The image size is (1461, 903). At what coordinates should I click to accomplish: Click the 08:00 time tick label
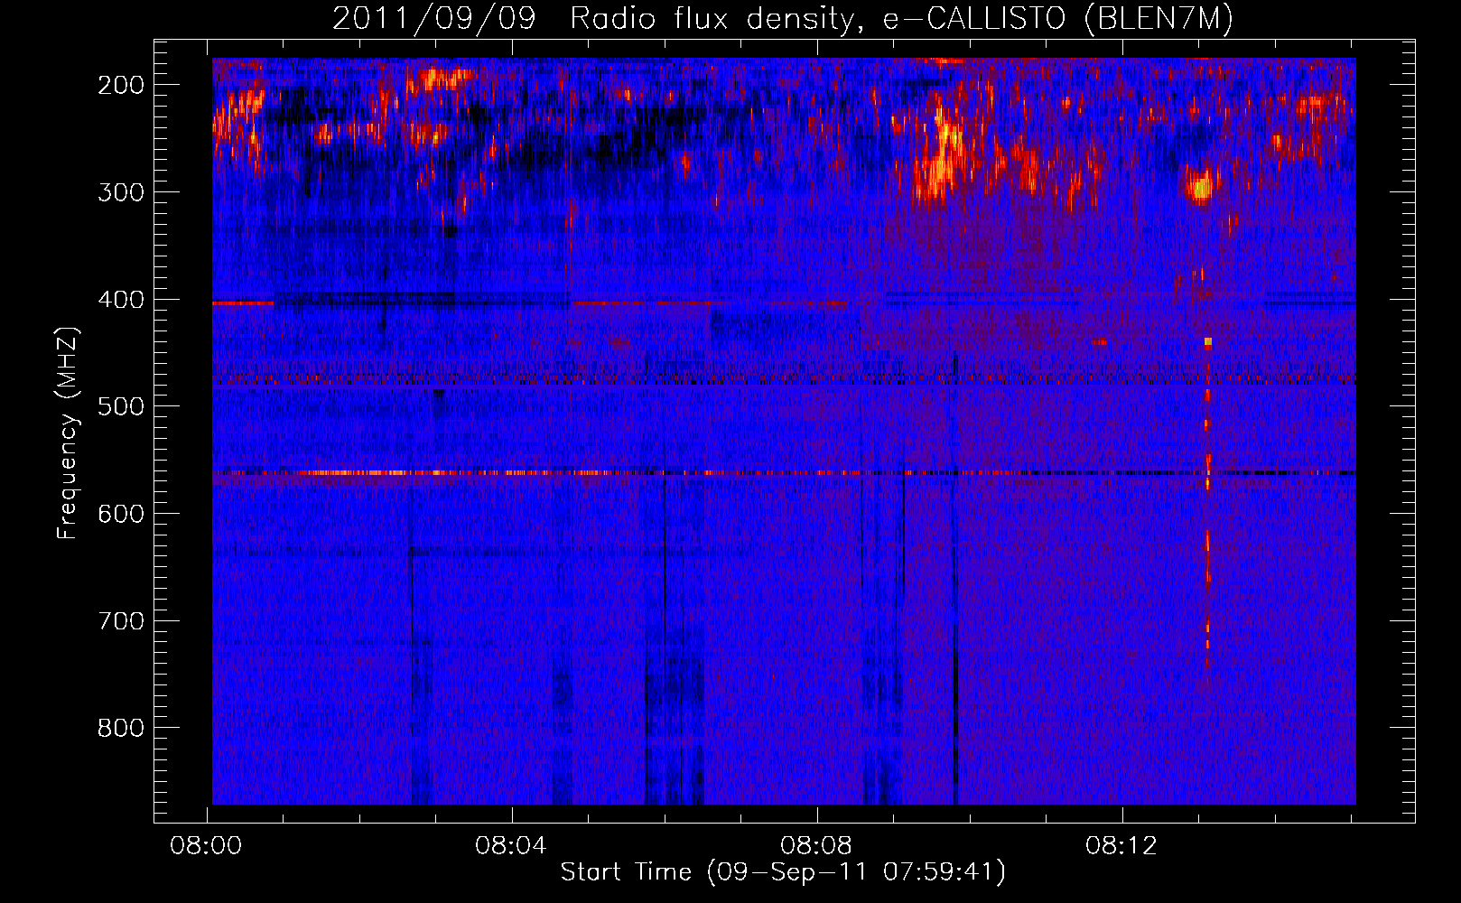pyautogui.click(x=206, y=846)
